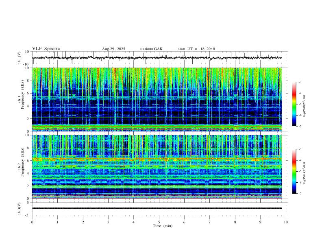Click the "10" tick ending the time axis
The width and height of the screenshot is (322, 249).
[286, 222]
